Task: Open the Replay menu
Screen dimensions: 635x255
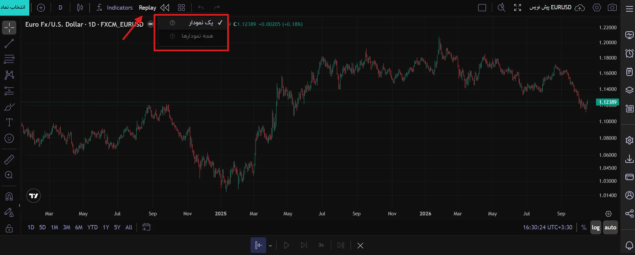Action: pyautogui.click(x=148, y=8)
